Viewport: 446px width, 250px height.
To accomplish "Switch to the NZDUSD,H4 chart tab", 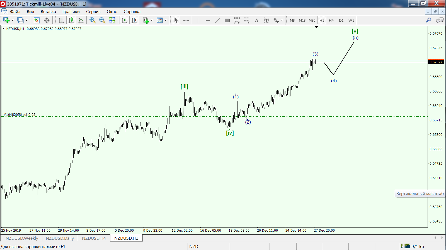I will (94, 238).
